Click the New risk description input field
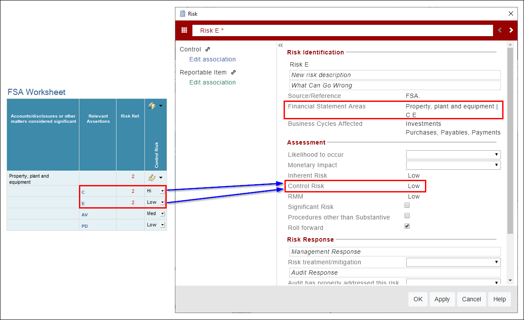 tap(394, 74)
